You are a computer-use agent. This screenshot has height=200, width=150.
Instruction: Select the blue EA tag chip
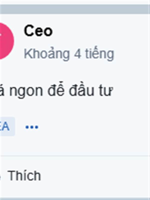point(7,126)
